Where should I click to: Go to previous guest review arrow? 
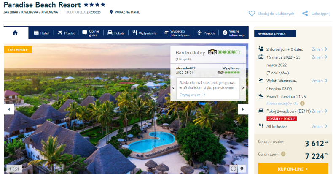point(173,88)
